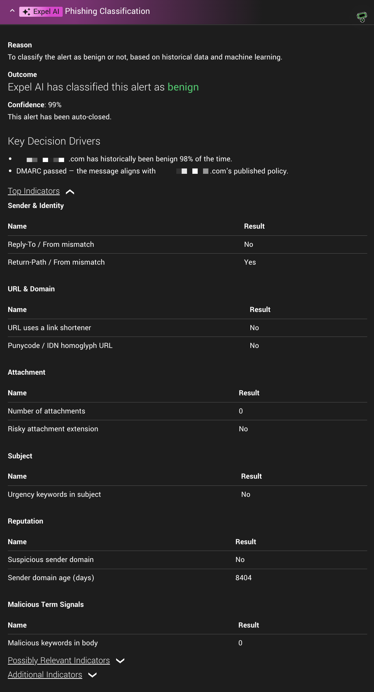Click Result column header in Sender & Identity

coord(254,226)
